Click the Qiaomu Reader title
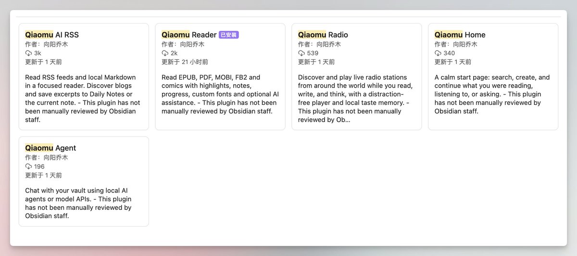This screenshot has height=256, width=577. click(189, 35)
